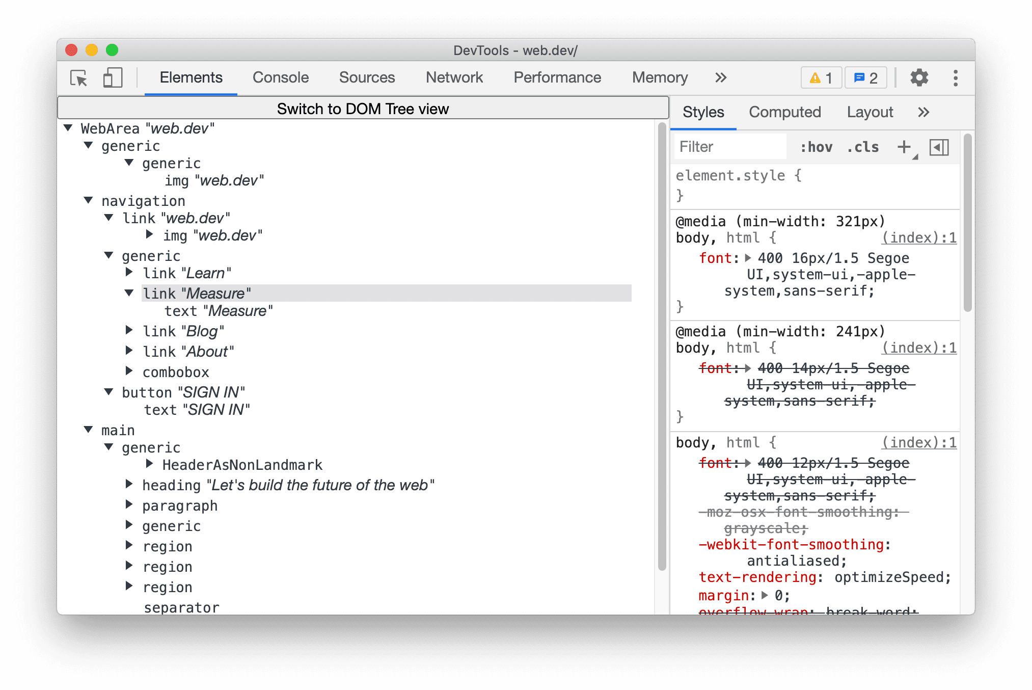Click the message count badge icon
The width and height of the screenshot is (1032, 690).
tap(867, 78)
